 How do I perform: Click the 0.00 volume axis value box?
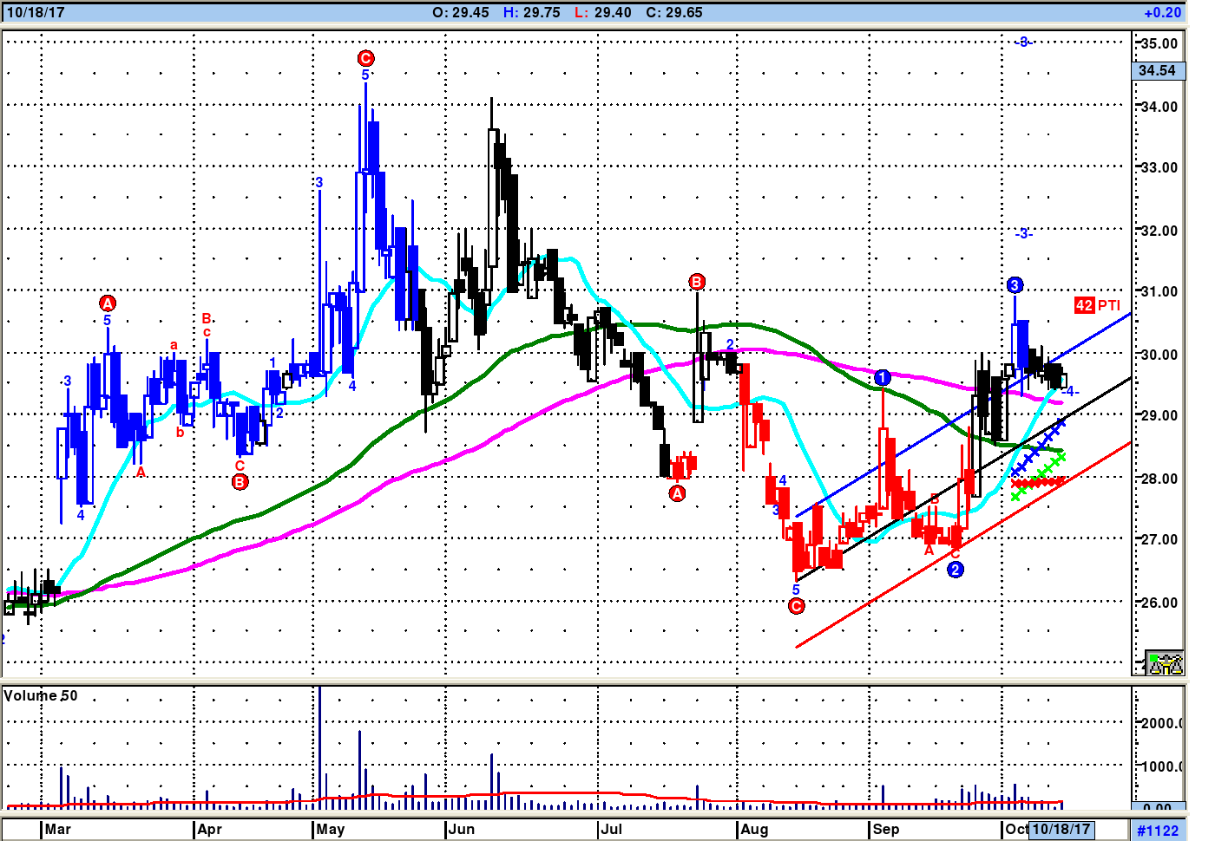coord(1158,807)
